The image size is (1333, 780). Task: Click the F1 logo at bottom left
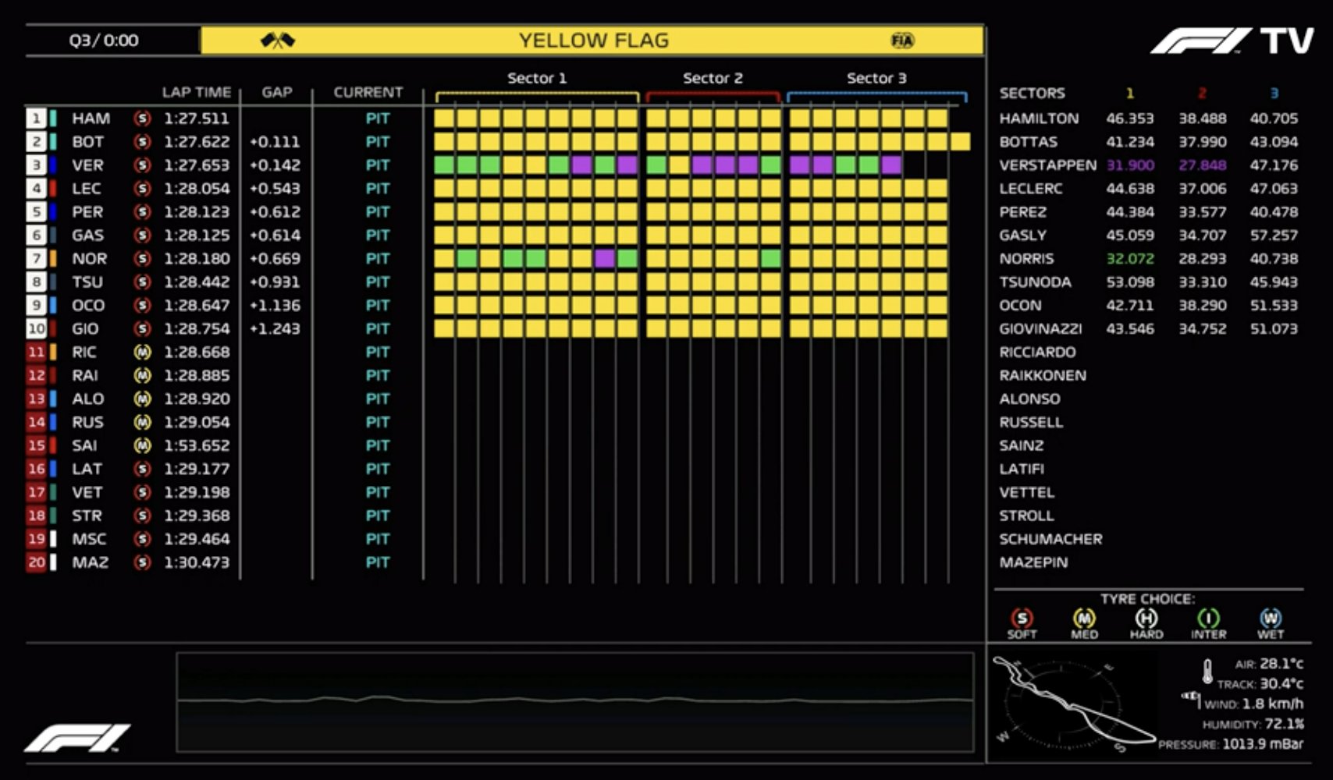click(77, 738)
